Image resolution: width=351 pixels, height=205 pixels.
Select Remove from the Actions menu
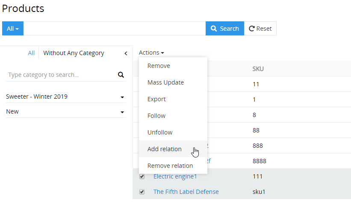pos(159,66)
